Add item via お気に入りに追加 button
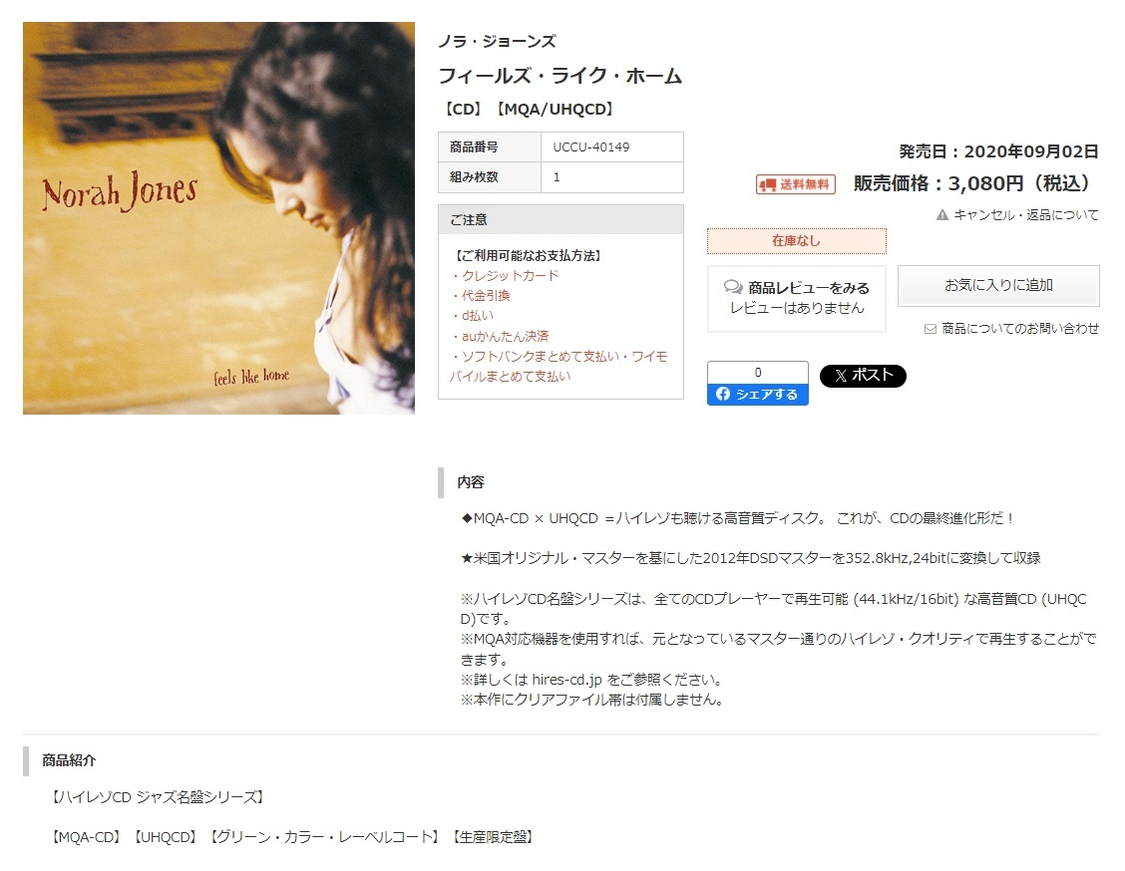1125x871 pixels. tap(998, 285)
